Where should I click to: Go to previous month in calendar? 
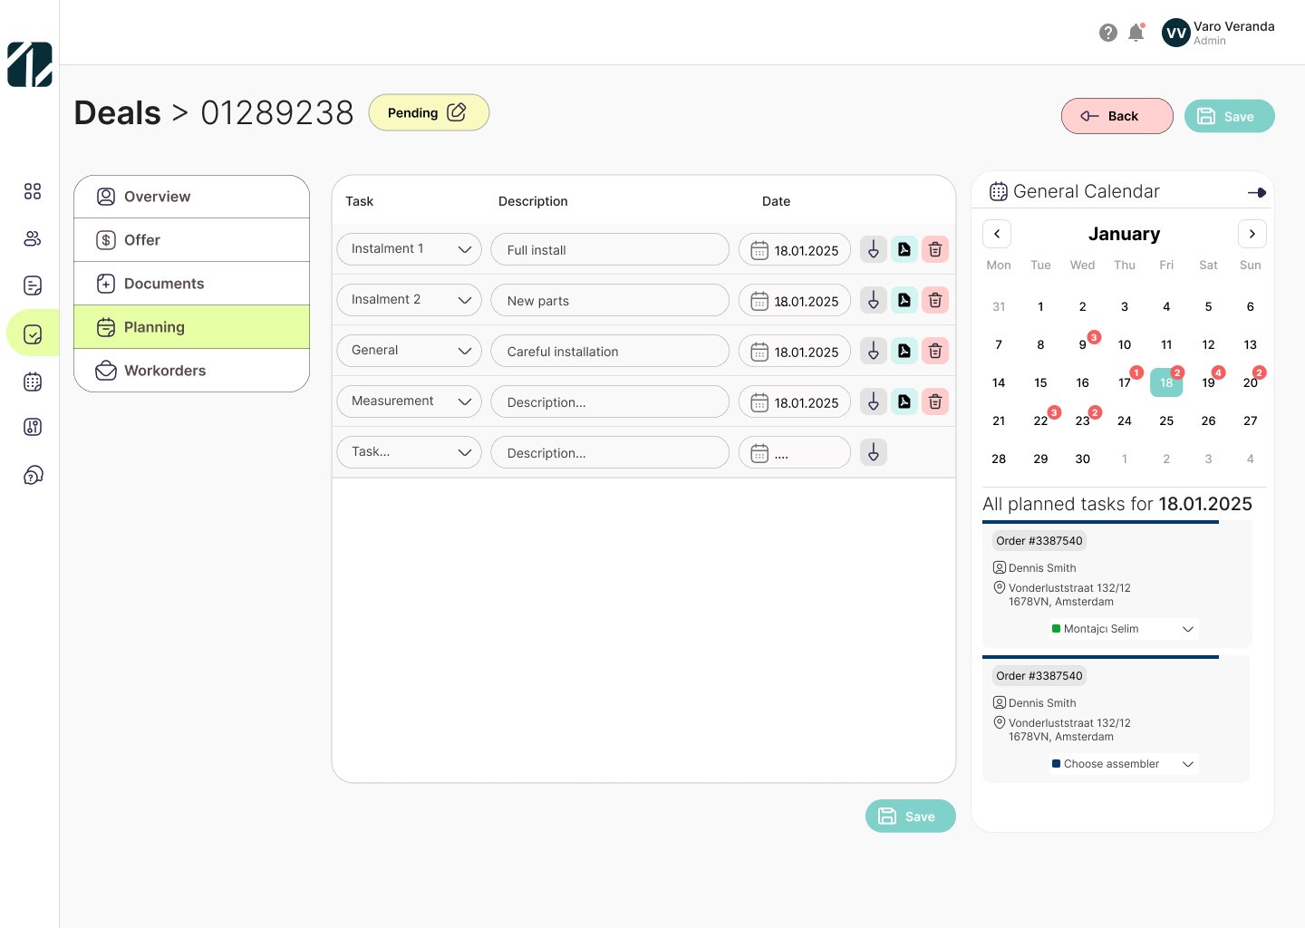(997, 234)
